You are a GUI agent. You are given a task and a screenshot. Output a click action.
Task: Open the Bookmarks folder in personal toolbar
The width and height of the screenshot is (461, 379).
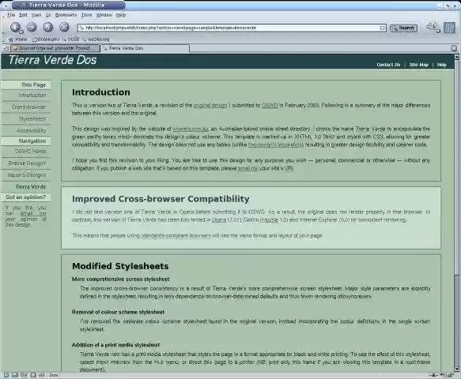pos(46,39)
